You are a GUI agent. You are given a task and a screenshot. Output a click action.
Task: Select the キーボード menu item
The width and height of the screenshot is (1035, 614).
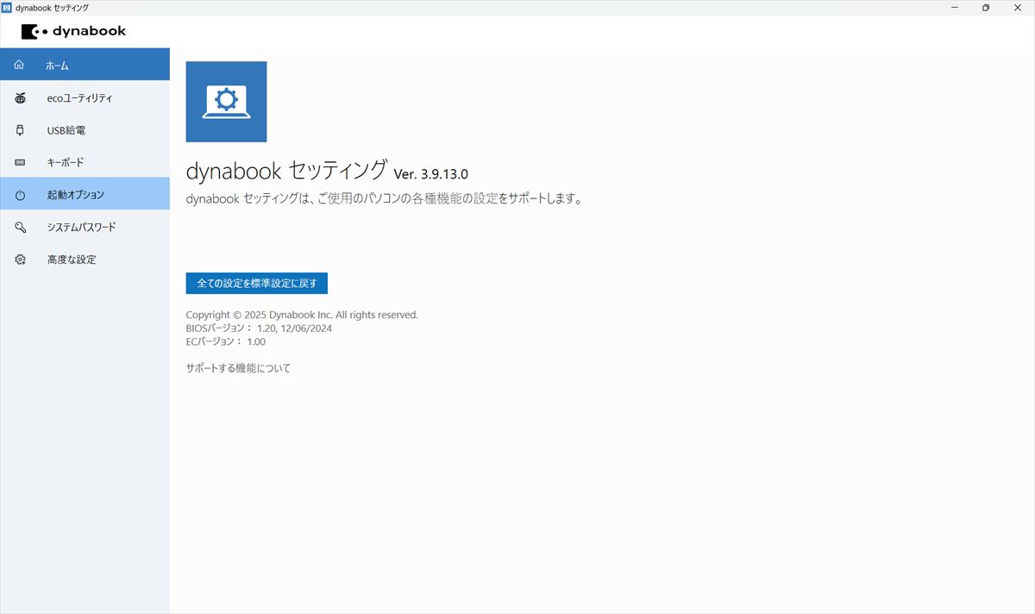click(85, 162)
